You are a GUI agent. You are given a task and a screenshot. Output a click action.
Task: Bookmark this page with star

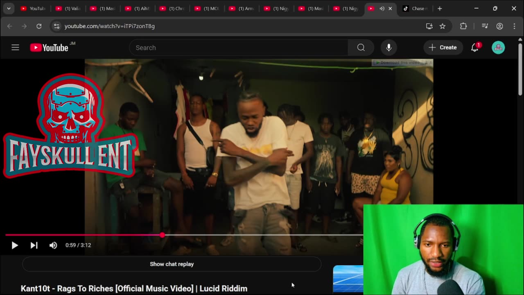point(443,26)
